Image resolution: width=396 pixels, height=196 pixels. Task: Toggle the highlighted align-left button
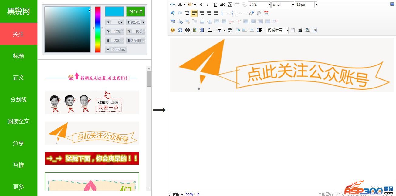tap(195, 13)
